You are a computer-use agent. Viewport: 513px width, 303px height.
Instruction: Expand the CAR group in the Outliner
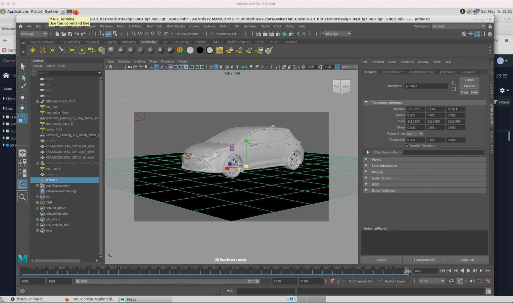click(x=37, y=202)
